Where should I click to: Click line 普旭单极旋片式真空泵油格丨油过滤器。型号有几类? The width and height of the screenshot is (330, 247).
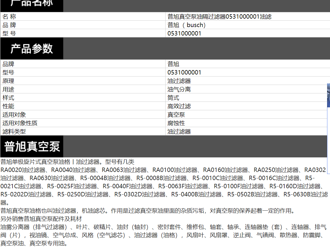click(x=67, y=162)
